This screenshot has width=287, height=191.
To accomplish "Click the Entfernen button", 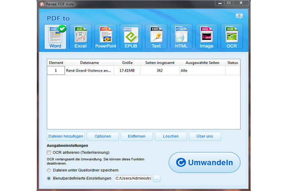I will (137, 136).
